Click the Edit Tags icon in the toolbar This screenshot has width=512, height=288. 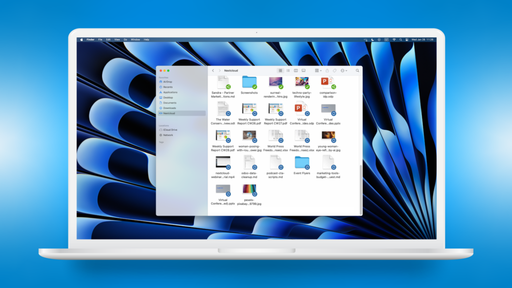pyautogui.click(x=334, y=70)
